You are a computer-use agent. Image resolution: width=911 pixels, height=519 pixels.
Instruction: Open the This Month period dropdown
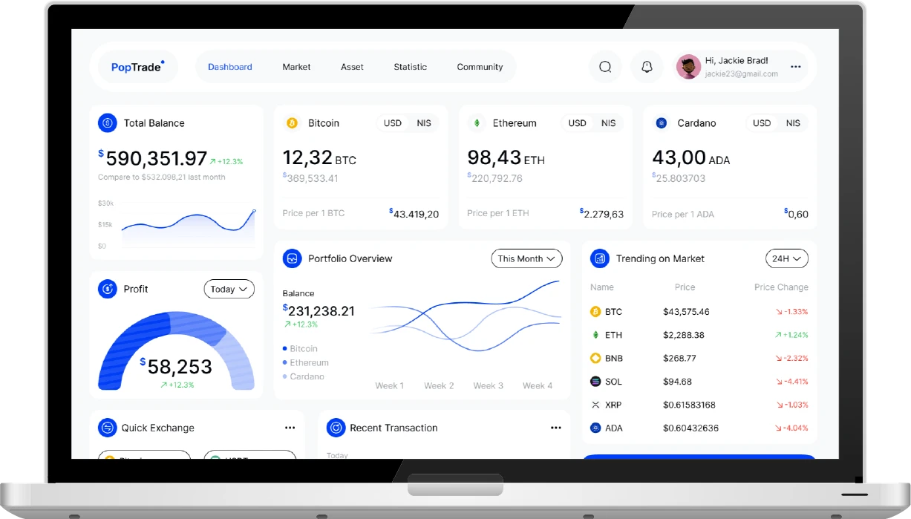coord(526,258)
